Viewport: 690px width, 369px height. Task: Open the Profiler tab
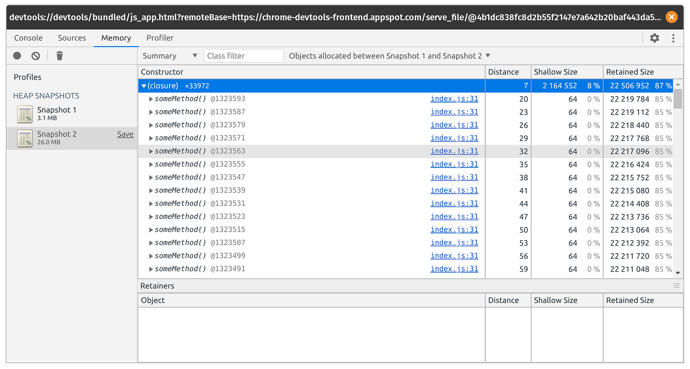tap(160, 38)
